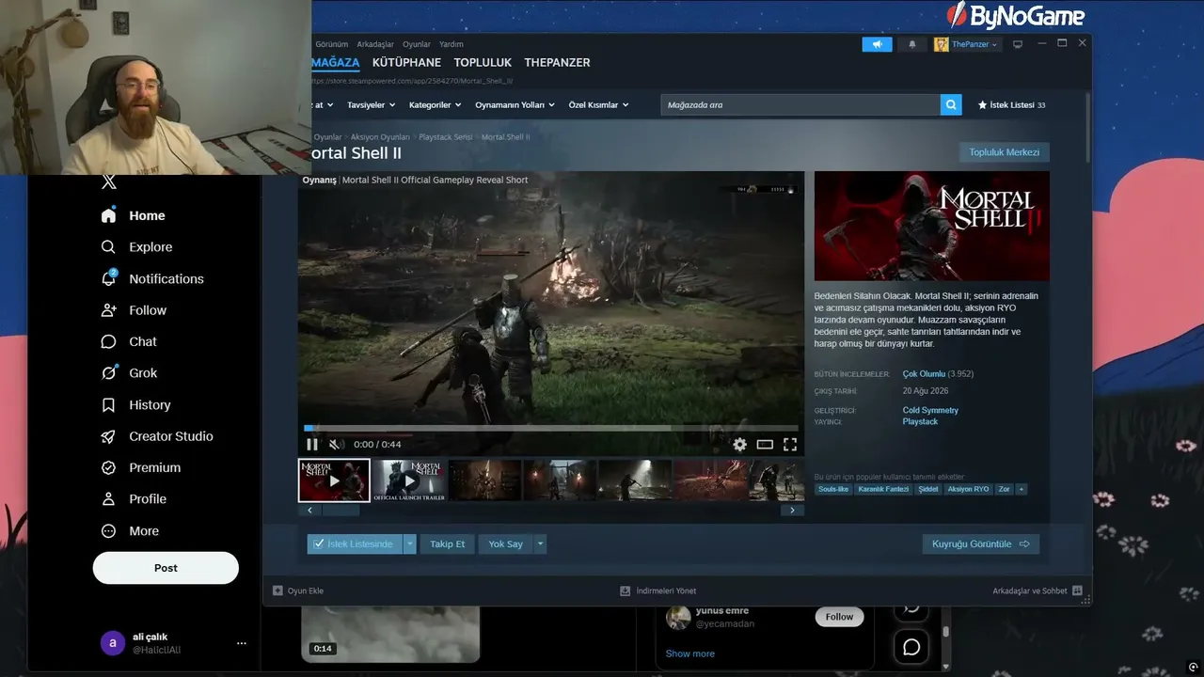The width and height of the screenshot is (1204, 677).
Task: Pause the Mortal Shell II trailer
Action: pos(312,445)
